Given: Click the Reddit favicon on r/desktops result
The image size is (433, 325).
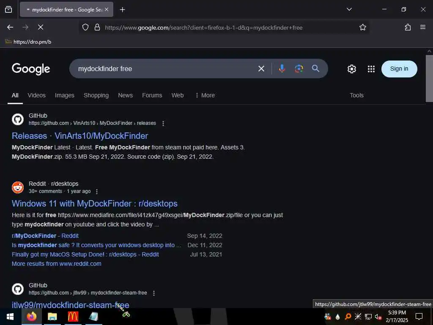Looking at the screenshot, I should pos(18,187).
